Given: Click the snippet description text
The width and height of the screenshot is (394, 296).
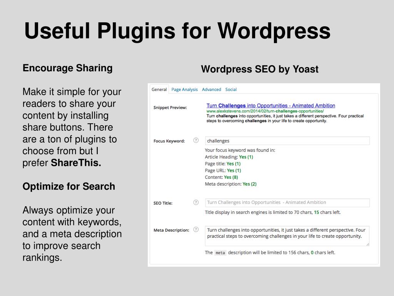Looking at the screenshot, I should tap(285, 118).
